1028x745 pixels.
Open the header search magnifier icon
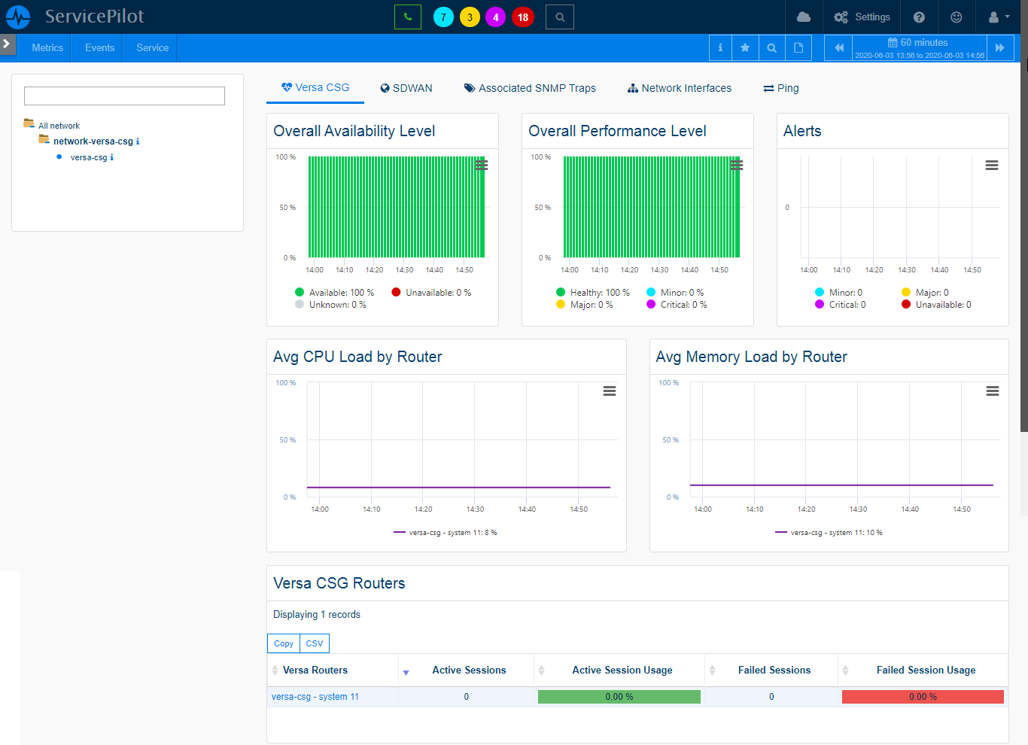pyautogui.click(x=560, y=17)
